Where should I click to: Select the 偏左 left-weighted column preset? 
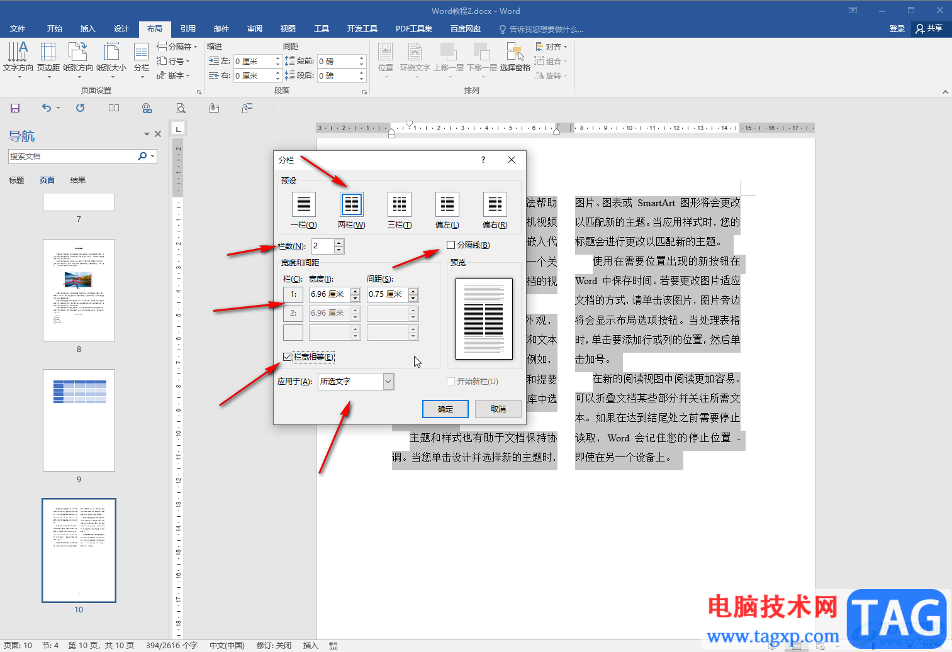tap(447, 204)
